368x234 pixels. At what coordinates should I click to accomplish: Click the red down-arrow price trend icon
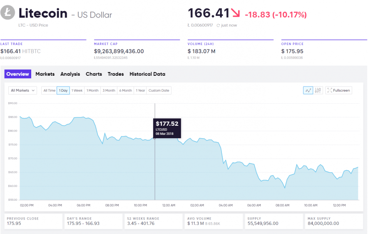pos(236,14)
